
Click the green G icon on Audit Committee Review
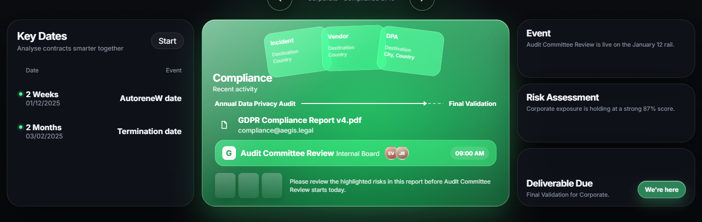click(x=229, y=153)
